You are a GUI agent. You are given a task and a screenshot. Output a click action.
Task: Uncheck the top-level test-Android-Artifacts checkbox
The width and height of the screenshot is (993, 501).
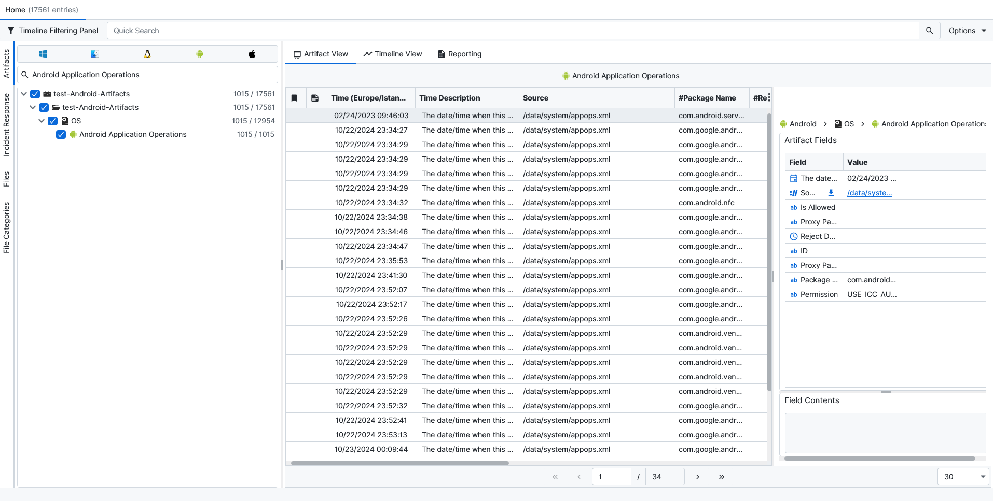pos(35,94)
